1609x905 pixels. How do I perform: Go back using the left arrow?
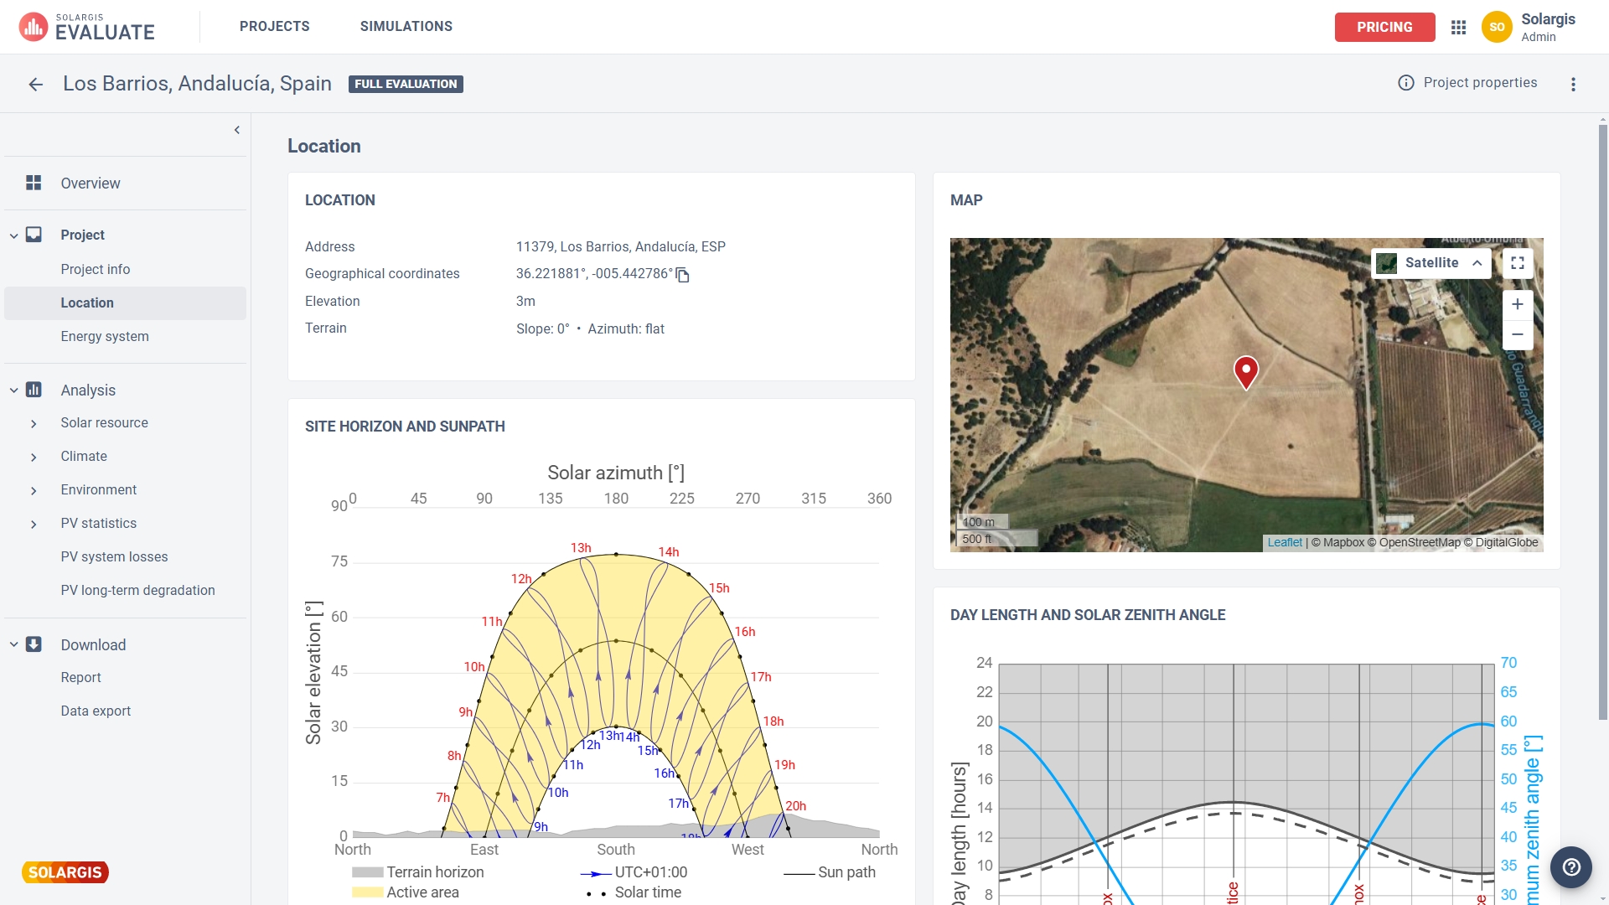(35, 84)
